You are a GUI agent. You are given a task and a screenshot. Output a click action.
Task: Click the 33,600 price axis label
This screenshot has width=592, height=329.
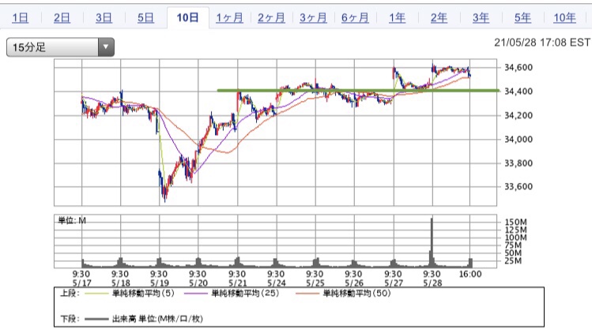[x=518, y=186]
